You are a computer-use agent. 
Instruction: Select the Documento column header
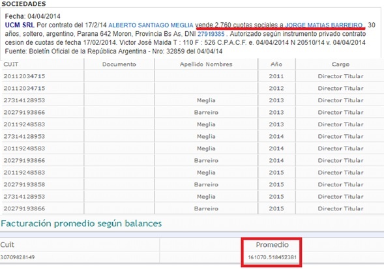point(119,64)
